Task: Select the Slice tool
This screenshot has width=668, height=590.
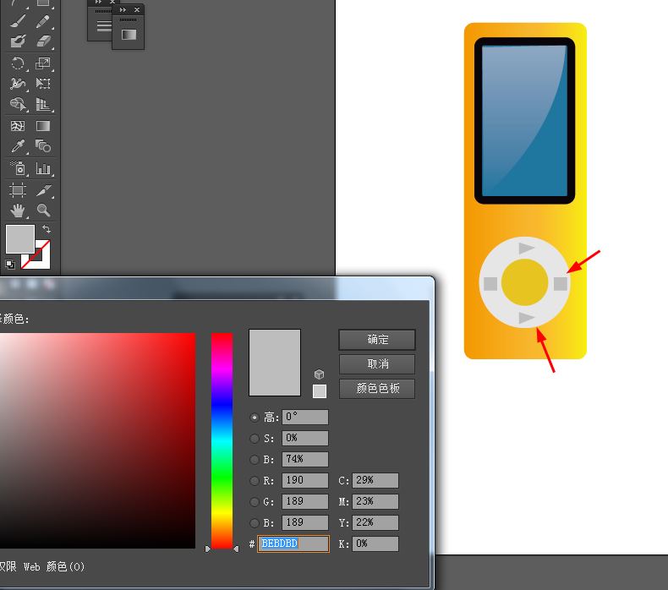Action: pos(43,190)
